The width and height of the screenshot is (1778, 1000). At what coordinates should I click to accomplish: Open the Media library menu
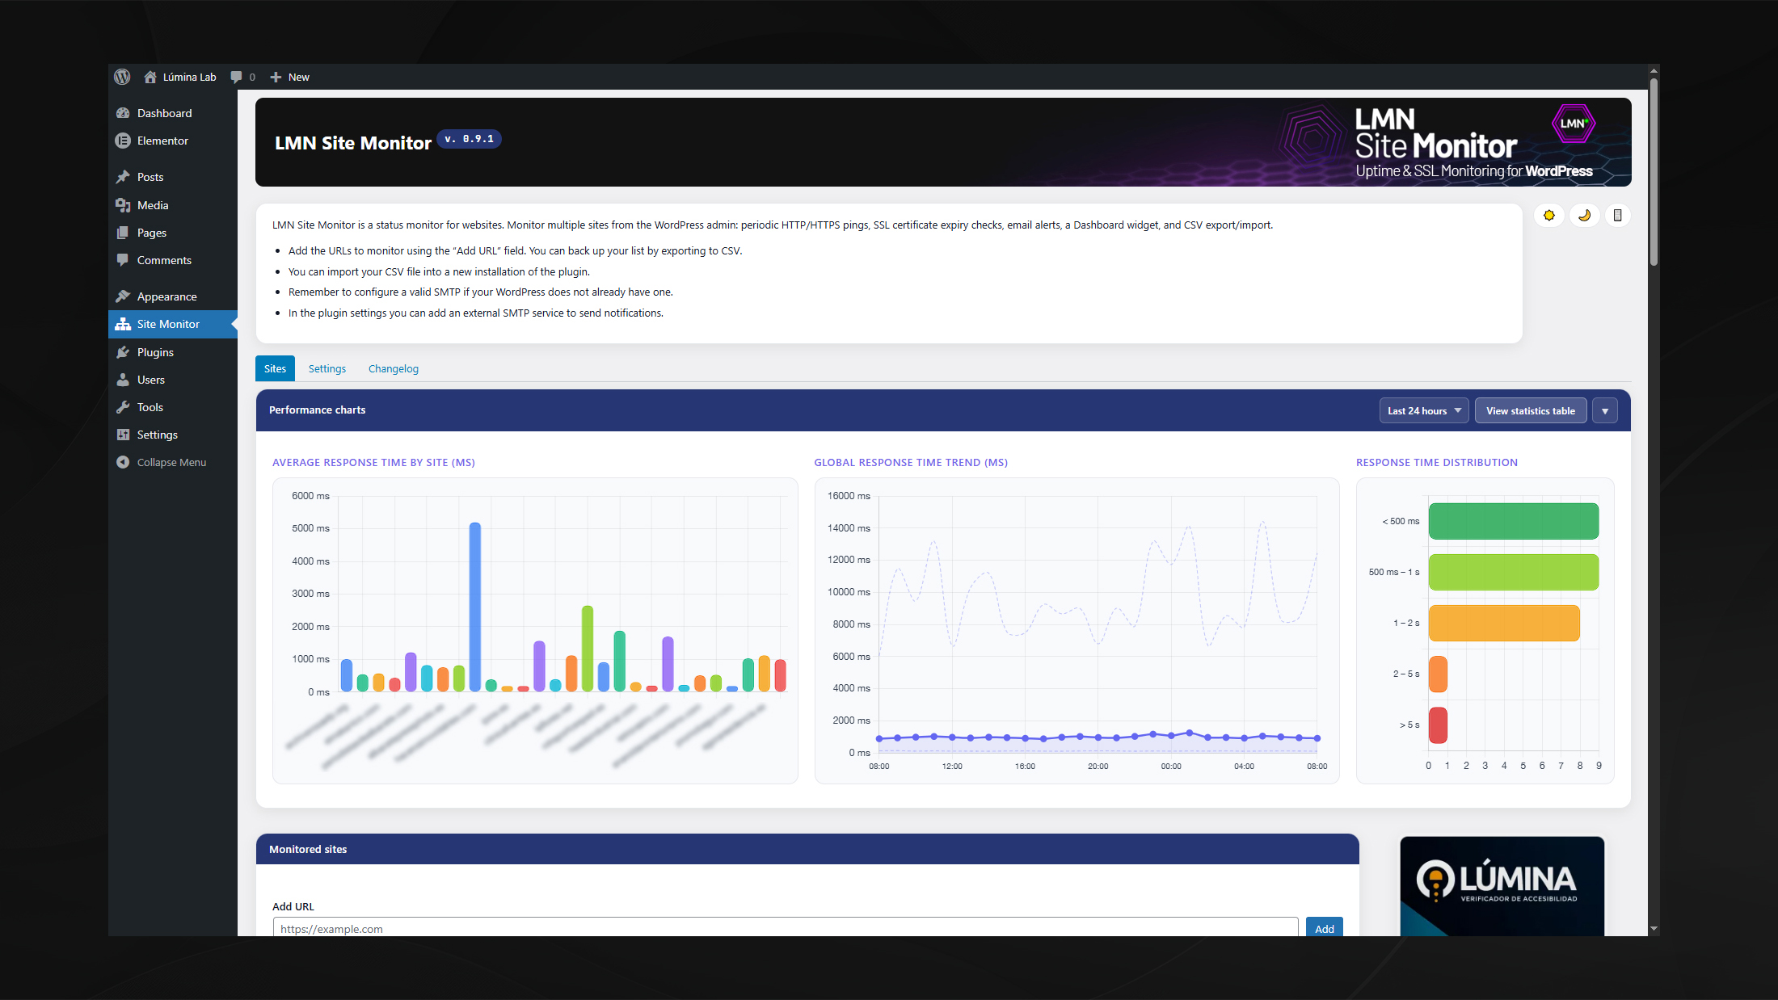(153, 205)
